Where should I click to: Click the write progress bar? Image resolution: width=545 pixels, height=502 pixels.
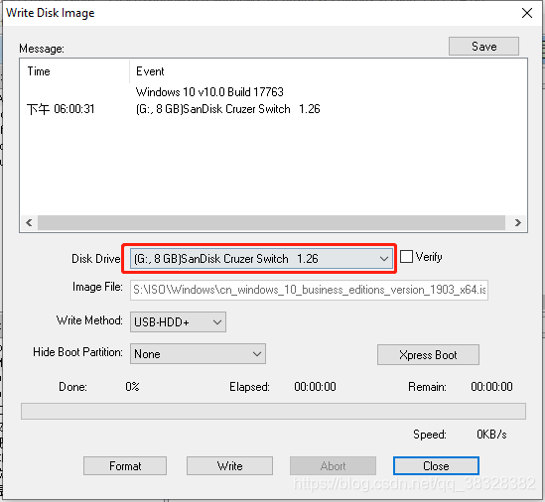[273, 412]
